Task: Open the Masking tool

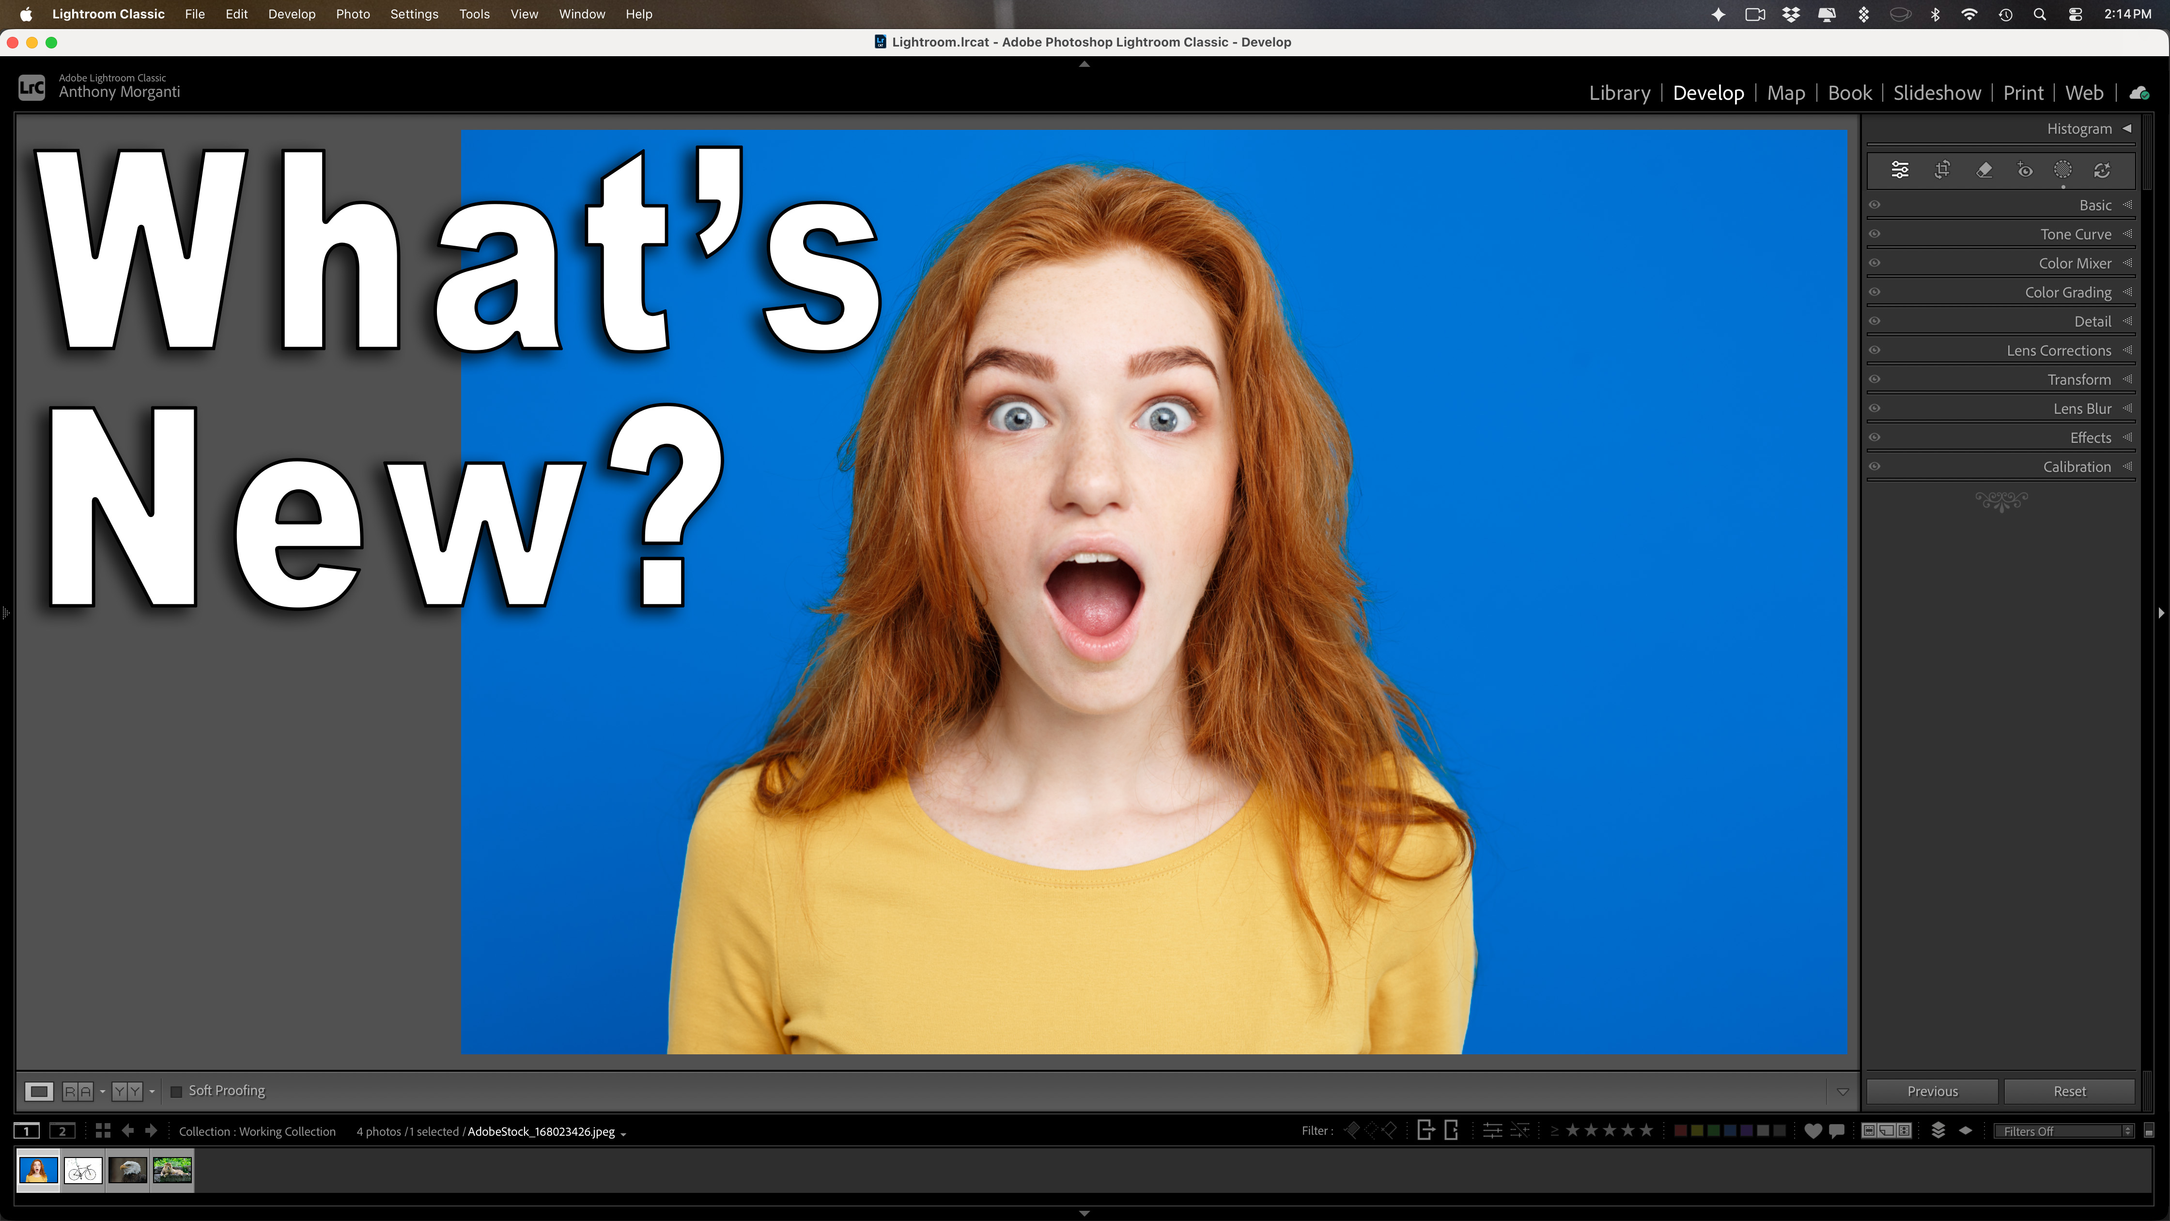Action: click(x=2062, y=170)
